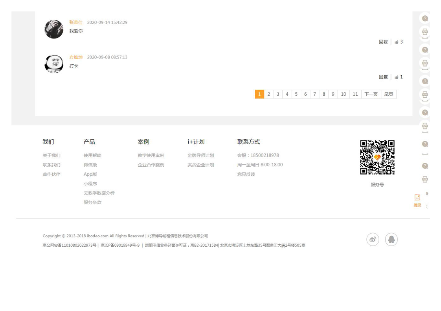The width and height of the screenshot is (441, 311).
Task: Jump to last page via 尾页
Action: click(389, 94)
